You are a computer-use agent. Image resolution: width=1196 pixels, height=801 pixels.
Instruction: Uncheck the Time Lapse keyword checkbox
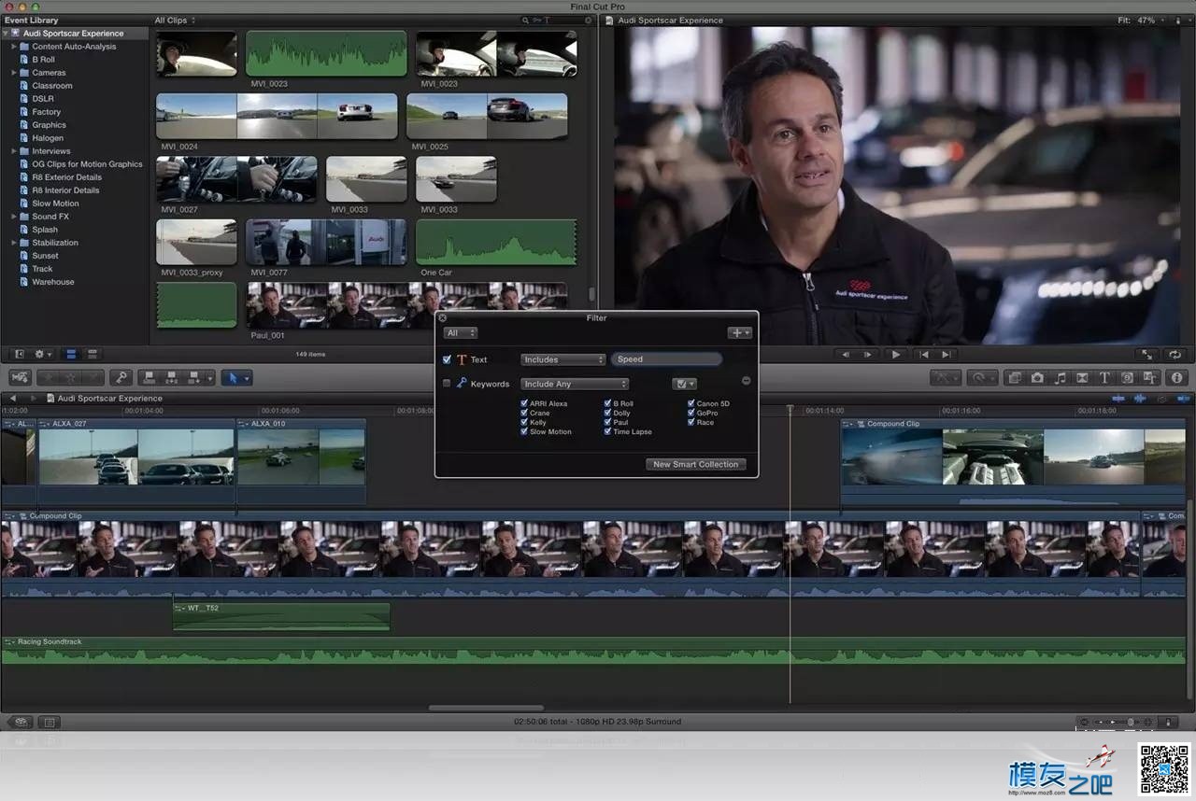(x=607, y=432)
